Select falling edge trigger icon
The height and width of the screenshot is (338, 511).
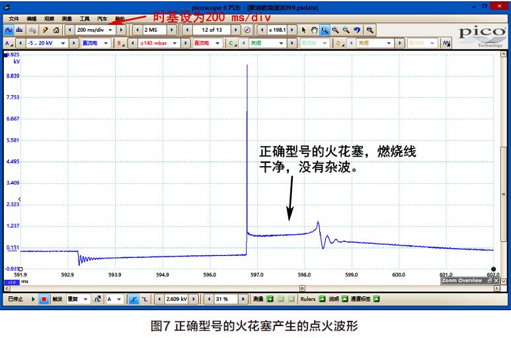tap(144, 299)
